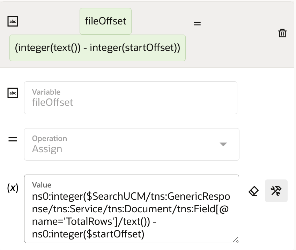Click the abc icon beside Variable field
Viewport: 296px width, 250px height.
[13, 93]
